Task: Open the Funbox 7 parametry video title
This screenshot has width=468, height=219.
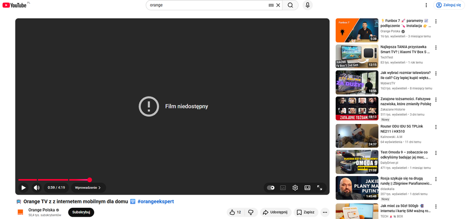Action: 406,23
